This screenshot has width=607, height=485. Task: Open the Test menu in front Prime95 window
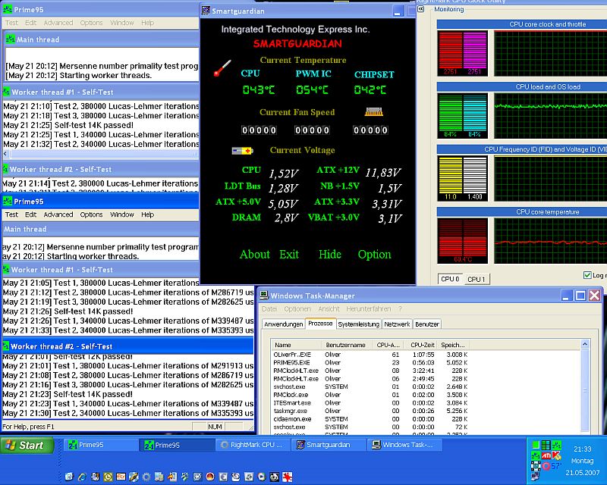11,214
